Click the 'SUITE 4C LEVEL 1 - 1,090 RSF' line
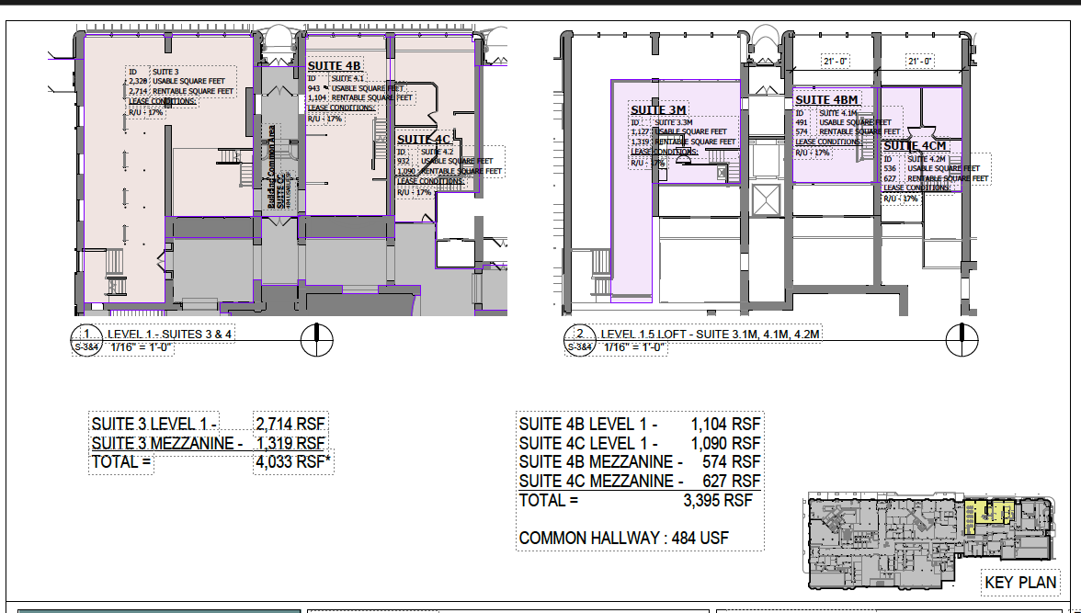 point(640,443)
